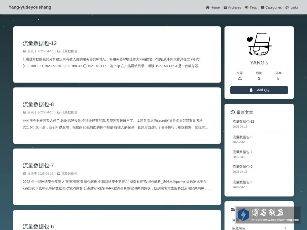Open the post 流量数据包-8 in main list
This screenshot has width=307, height=230.
[x=38, y=104]
